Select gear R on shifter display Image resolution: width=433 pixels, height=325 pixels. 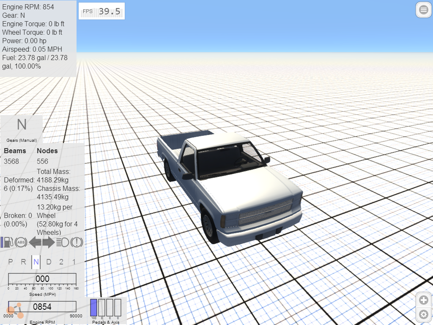point(24,262)
